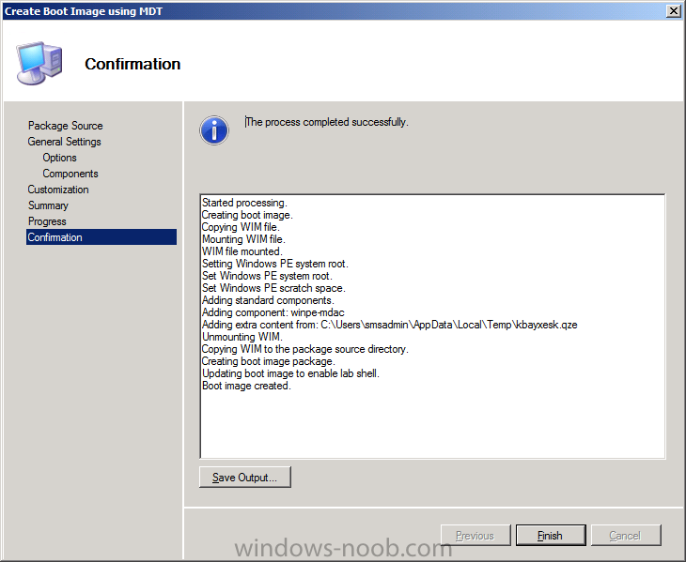Select the Progress step
The image size is (686, 562).
click(47, 221)
